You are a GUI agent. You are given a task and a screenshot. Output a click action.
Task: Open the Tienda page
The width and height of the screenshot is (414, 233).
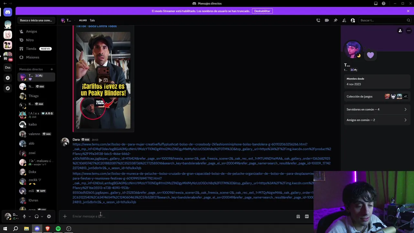point(36,49)
